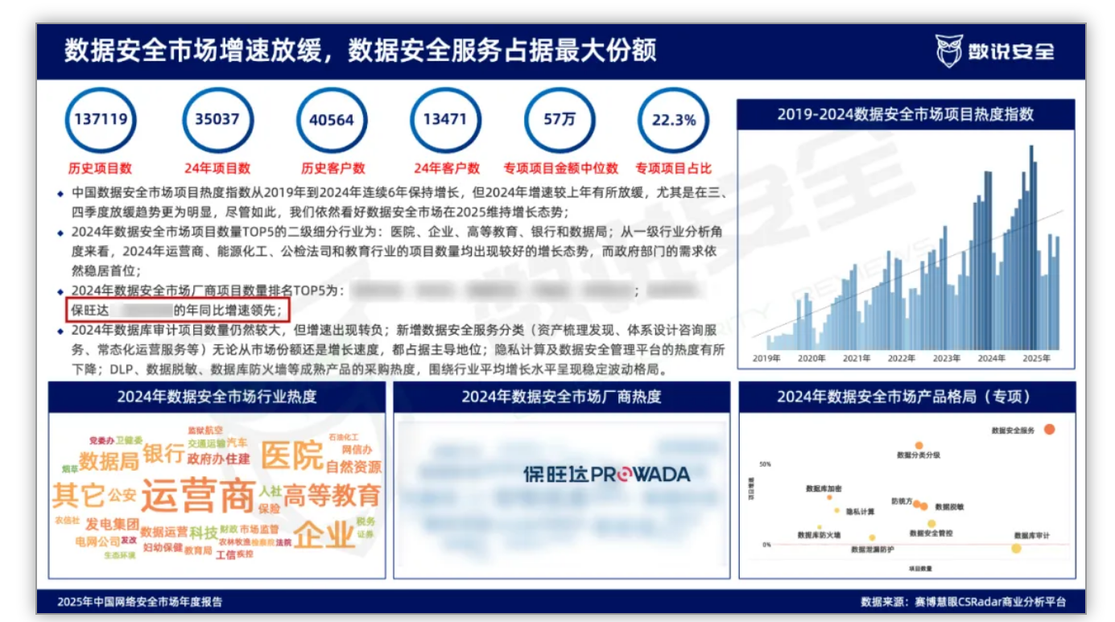Viewport: 1115px width, 622px height.
Task: Click the 2025年中国网络安全市场年度报告 footer text
Action: click(x=140, y=602)
